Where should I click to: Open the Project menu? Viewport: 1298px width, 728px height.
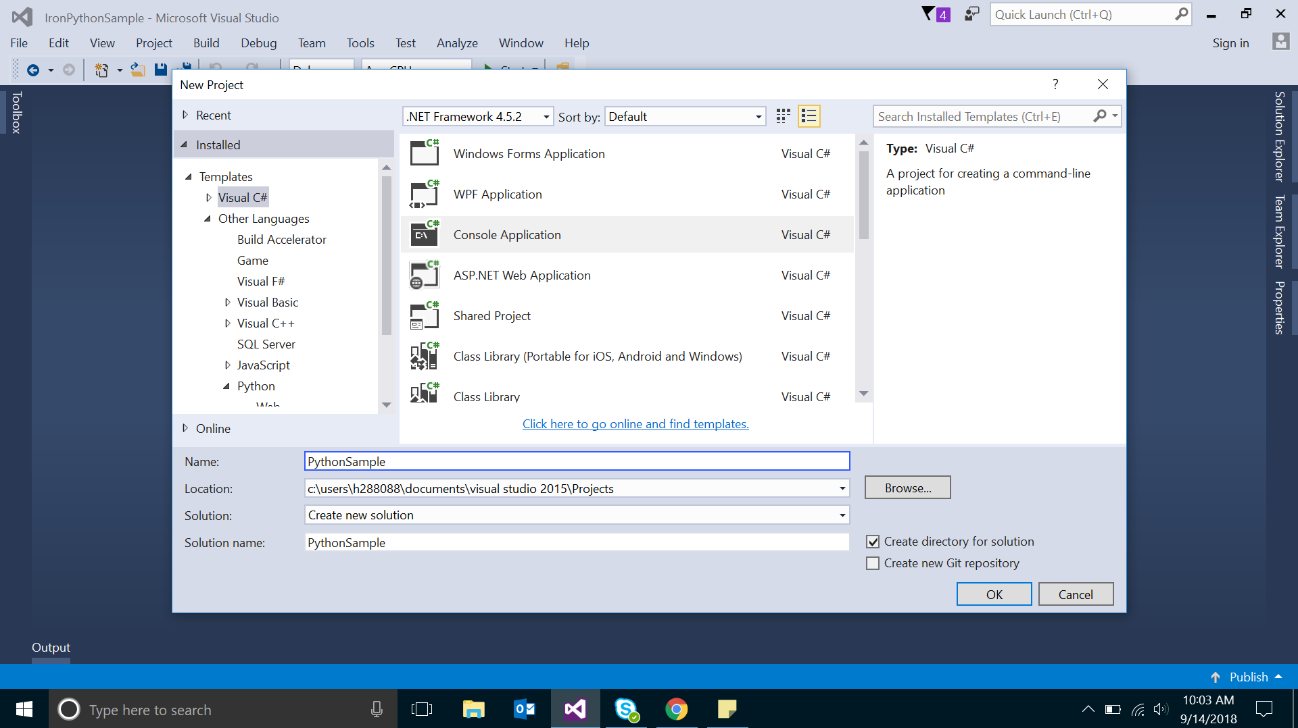click(x=153, y=43)
